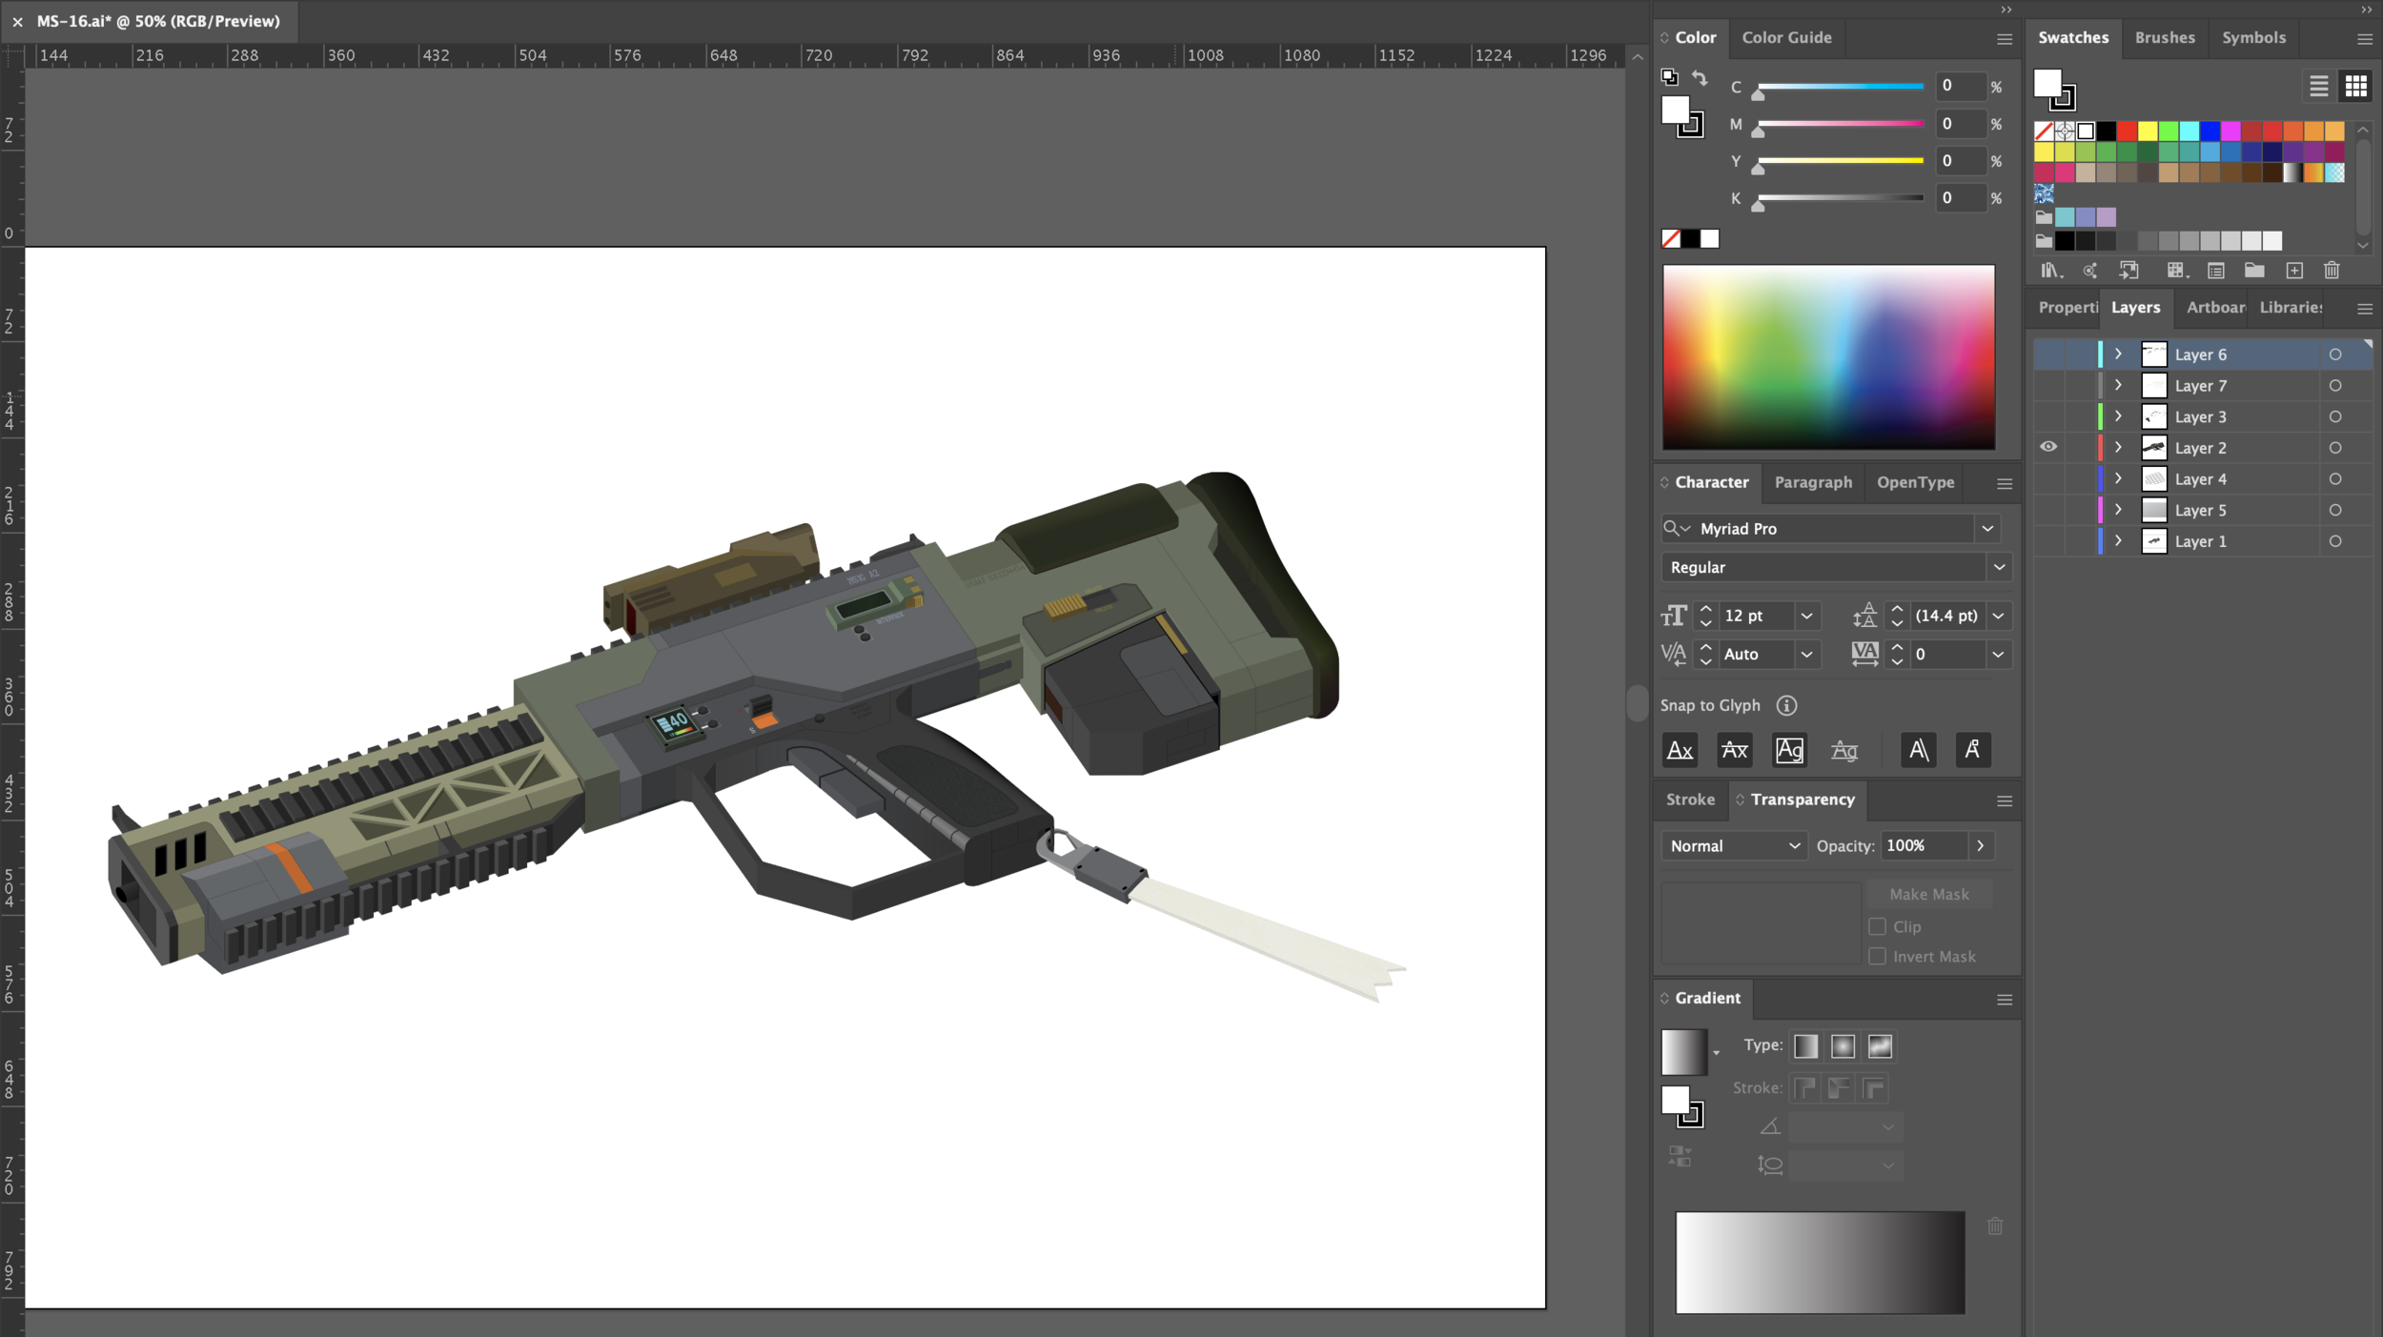Click the red swatch in Swatches panel
Image resolution: width=2383 pixels, height=1337 pixels.
pyautogui.click(x=2127, y=131)
